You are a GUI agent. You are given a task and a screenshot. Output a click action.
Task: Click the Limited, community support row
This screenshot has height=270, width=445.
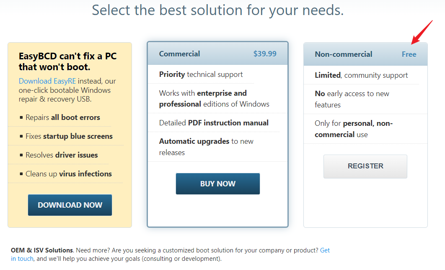[361, 75]
